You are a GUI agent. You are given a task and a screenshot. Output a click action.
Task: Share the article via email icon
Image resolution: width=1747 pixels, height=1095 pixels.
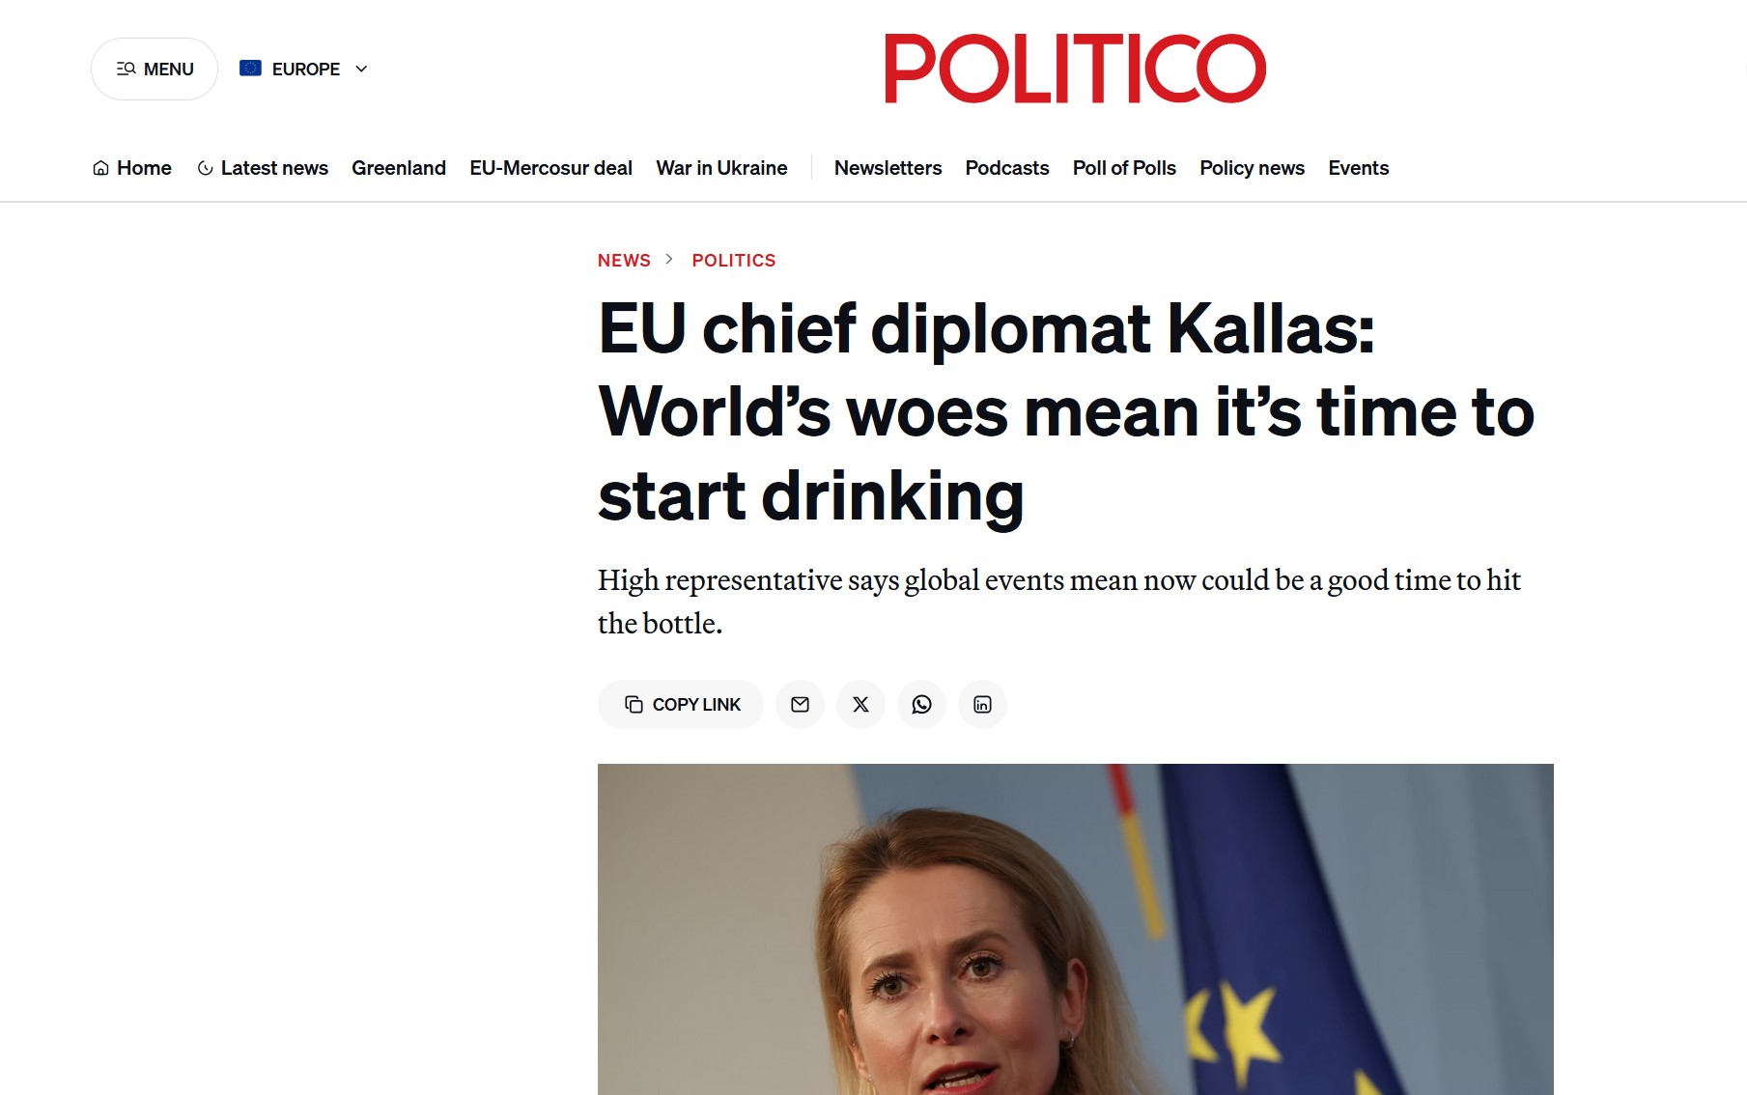tap(800, 705)
